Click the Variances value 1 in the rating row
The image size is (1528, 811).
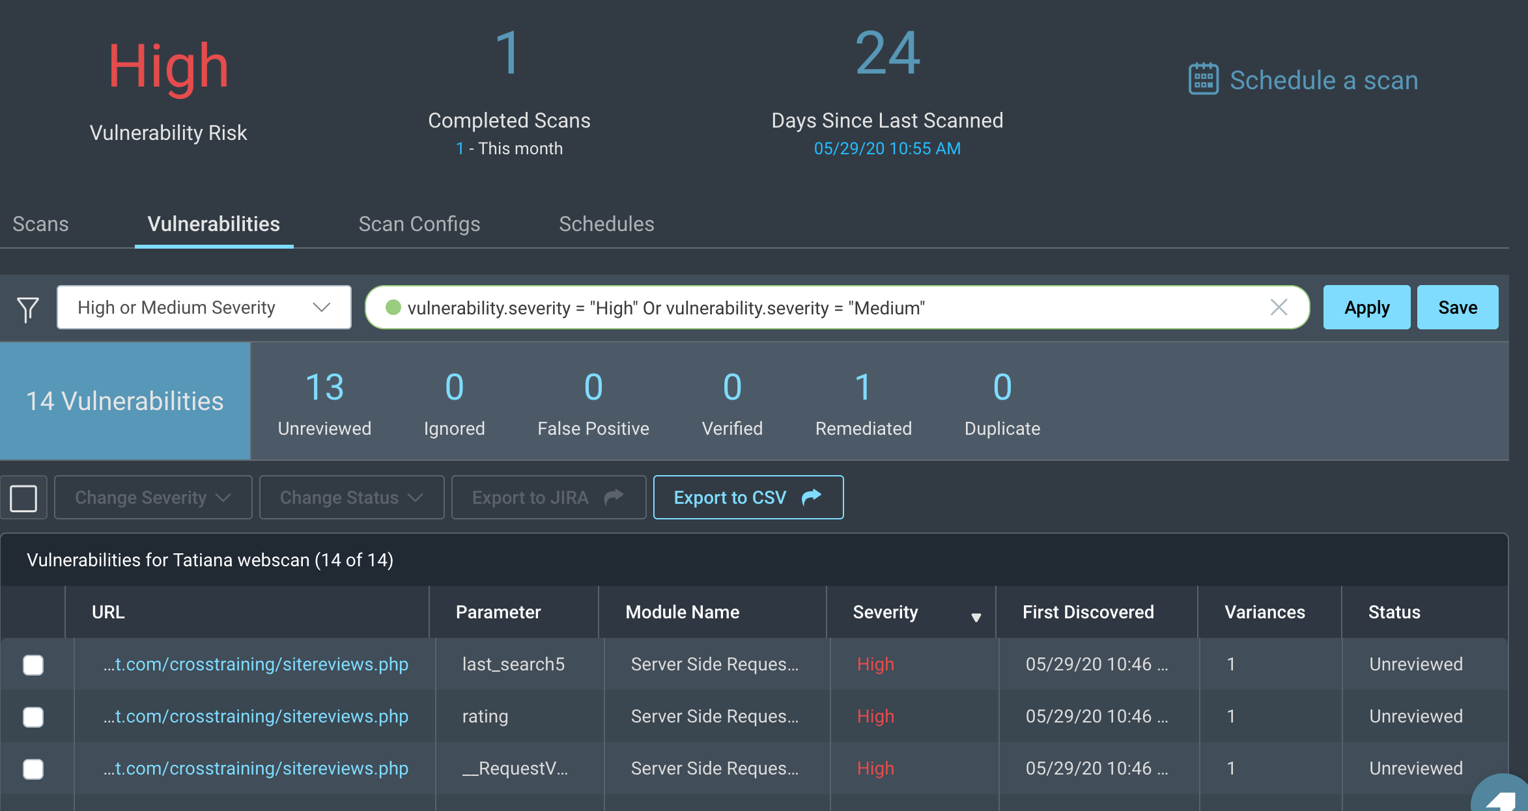(1231, 716)
